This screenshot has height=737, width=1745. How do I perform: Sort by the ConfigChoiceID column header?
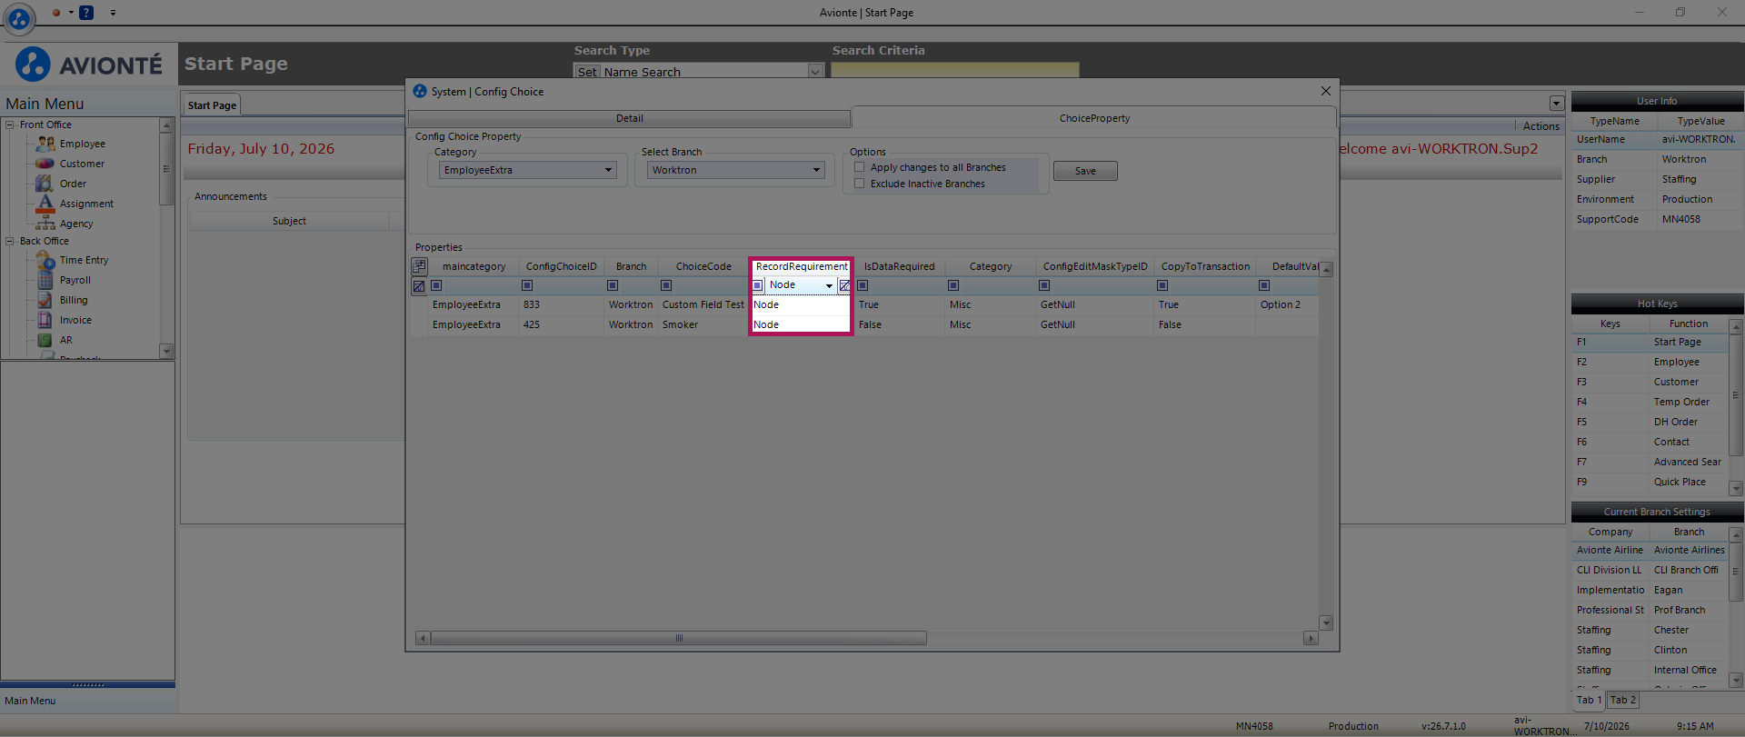click(561, 266)
